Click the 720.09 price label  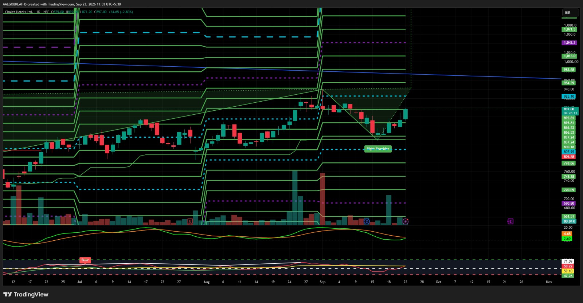pyautogui.click(x=569, y=190)
